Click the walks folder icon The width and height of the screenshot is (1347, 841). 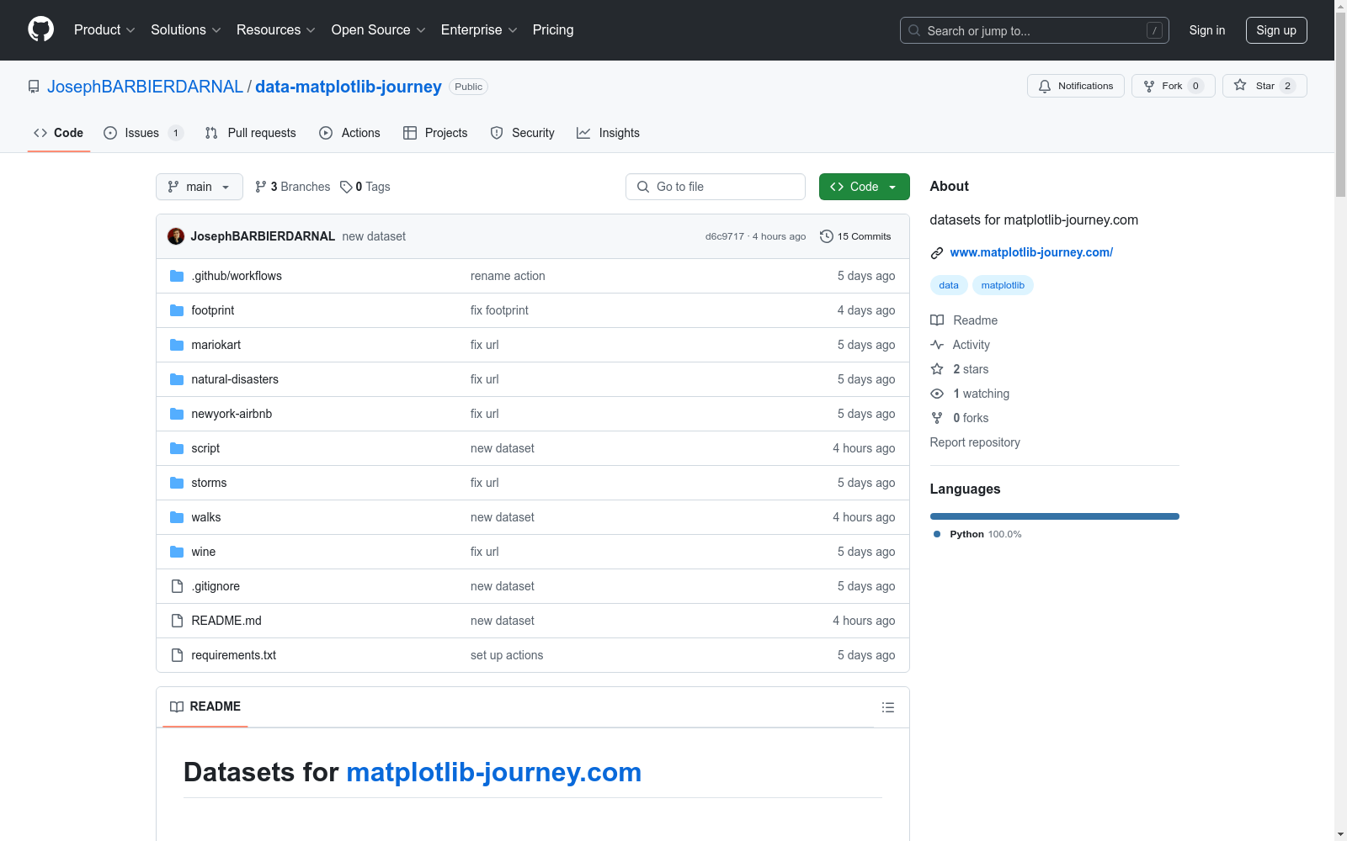(x=177, y=517)
